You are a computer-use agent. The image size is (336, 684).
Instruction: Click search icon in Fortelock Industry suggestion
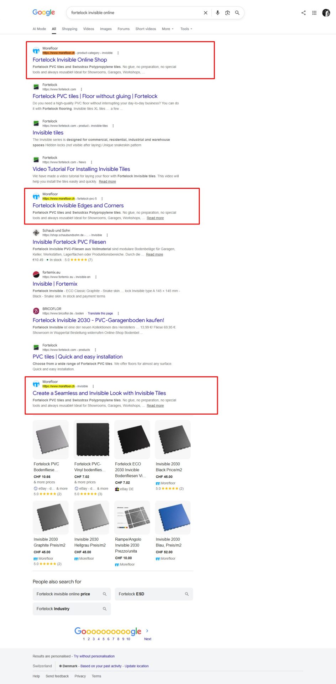(x=105, y=609)
